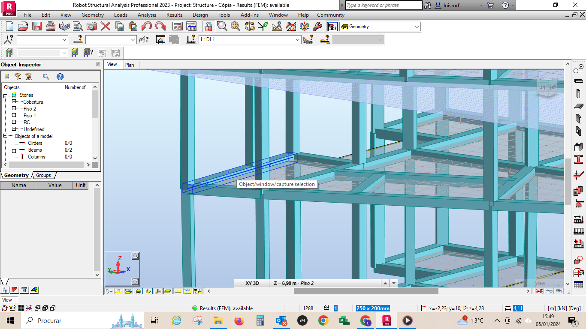Click the red floppy disk Save icon
Viewport: 586px width, 329px height.
pos(37,26)
